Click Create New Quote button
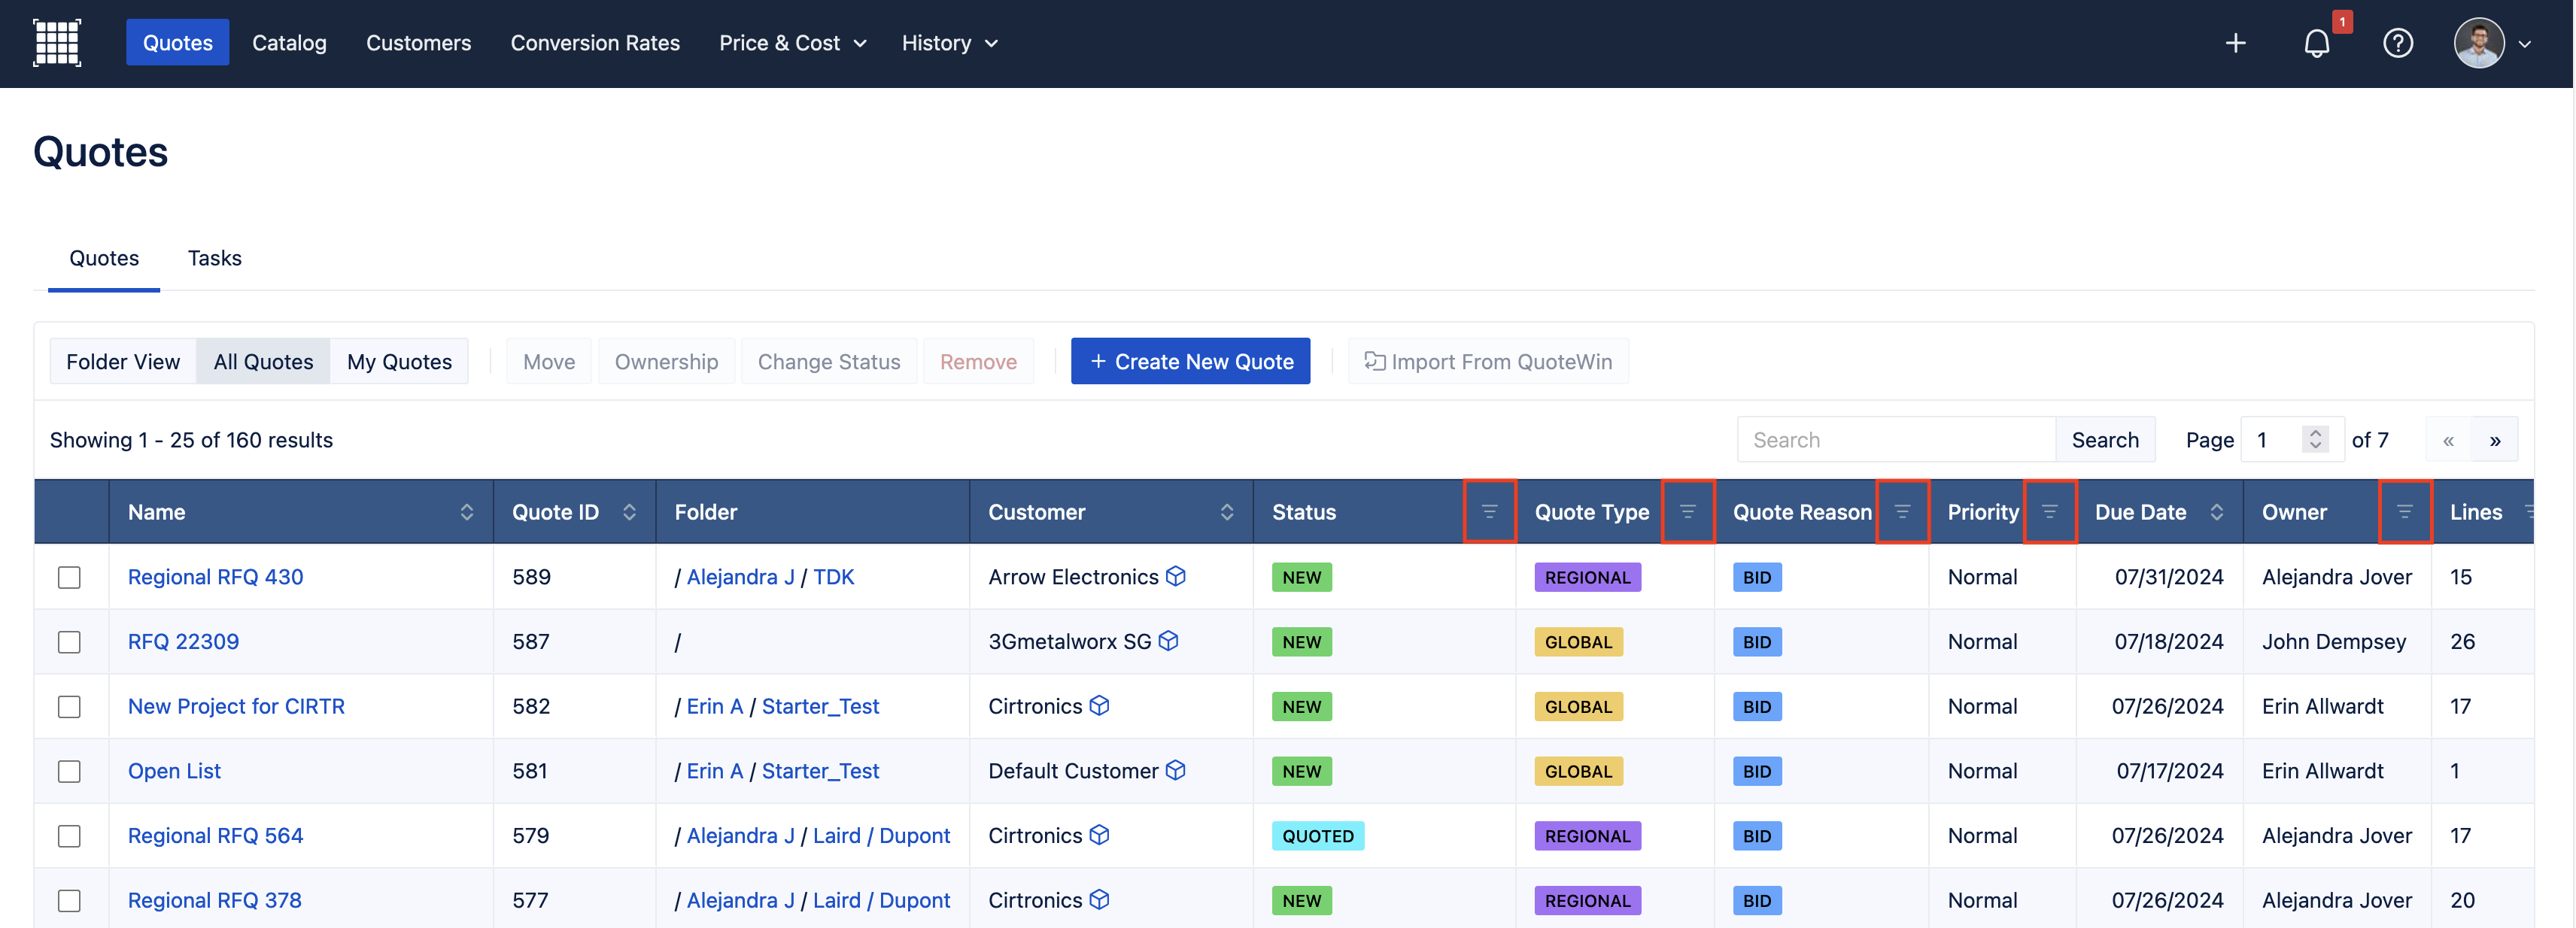Image resolution: width=2576 pixels, height=928 pixels. tap(1190, 361)
